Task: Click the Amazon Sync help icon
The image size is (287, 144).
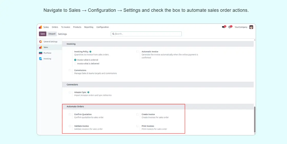Action: point(88,92)
